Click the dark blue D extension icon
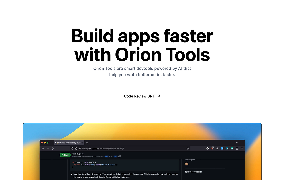Image resolution: width=285 pixels, height=180 pixels. click(227, 148)
